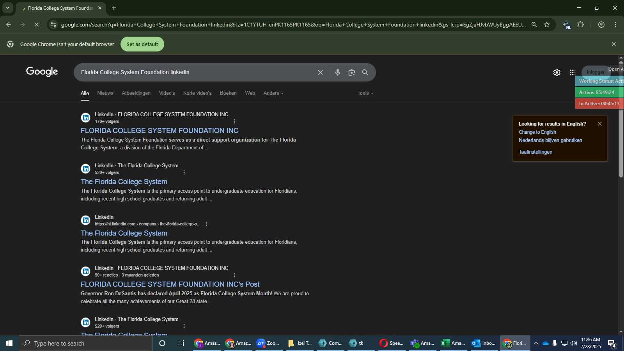Open Opera browser from taskbar

(x=392, y=343)
